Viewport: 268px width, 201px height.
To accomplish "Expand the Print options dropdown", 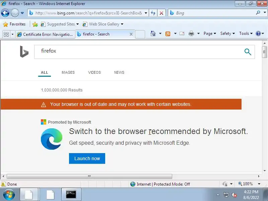I will (198, 33).
